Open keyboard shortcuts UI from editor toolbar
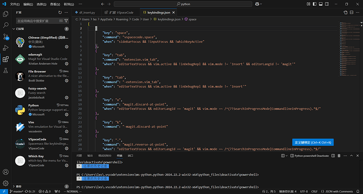363x194 pixels. tap(346, 13)
